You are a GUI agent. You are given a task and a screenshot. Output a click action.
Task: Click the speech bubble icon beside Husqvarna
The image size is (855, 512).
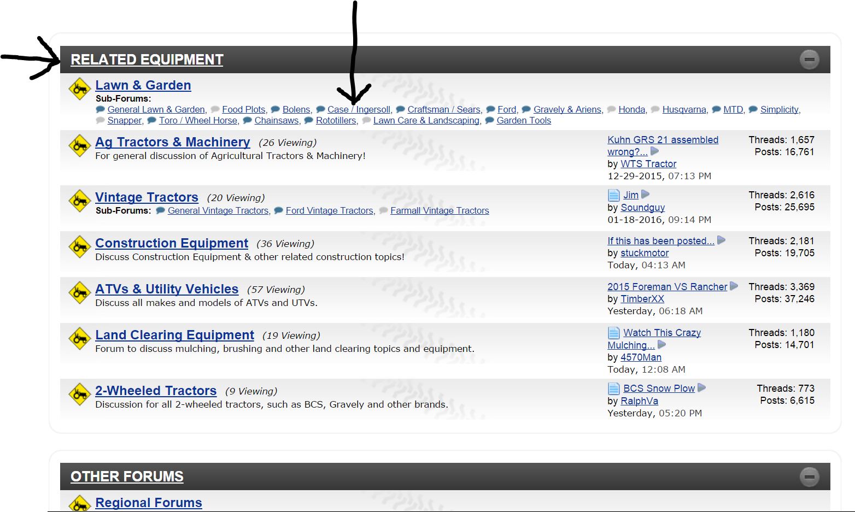click(655, 109)
